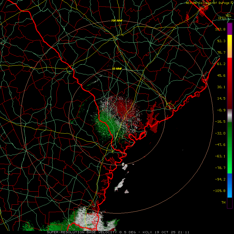Click the TH legend label
234x234 pixels.
[223, 203]
